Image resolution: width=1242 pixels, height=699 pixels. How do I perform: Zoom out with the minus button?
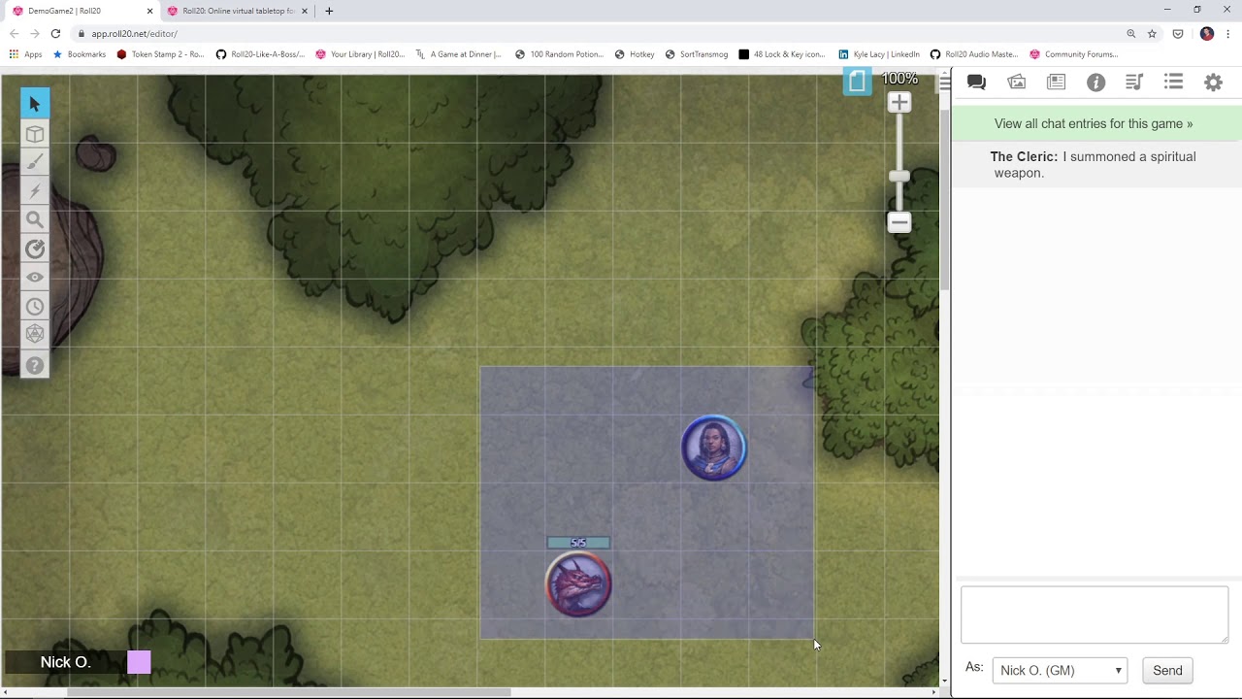point(899,222)
